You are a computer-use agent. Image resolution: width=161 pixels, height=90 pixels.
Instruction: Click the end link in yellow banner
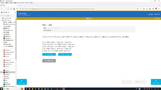pos(157,18)
